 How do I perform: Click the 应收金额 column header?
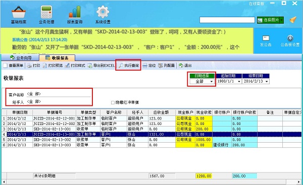tap(162, 112)
